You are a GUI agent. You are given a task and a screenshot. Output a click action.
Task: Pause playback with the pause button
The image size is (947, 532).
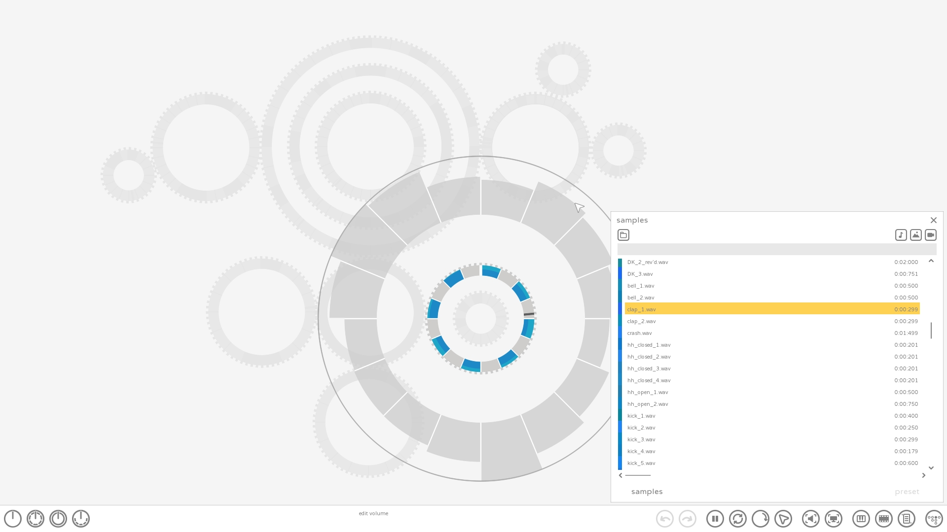715,519
